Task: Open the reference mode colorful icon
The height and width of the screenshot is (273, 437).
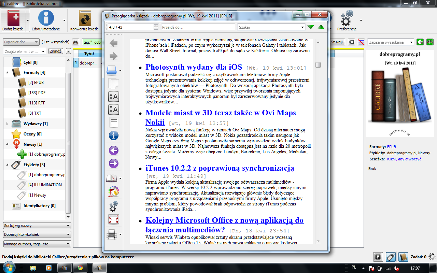Action: point(113,191)
